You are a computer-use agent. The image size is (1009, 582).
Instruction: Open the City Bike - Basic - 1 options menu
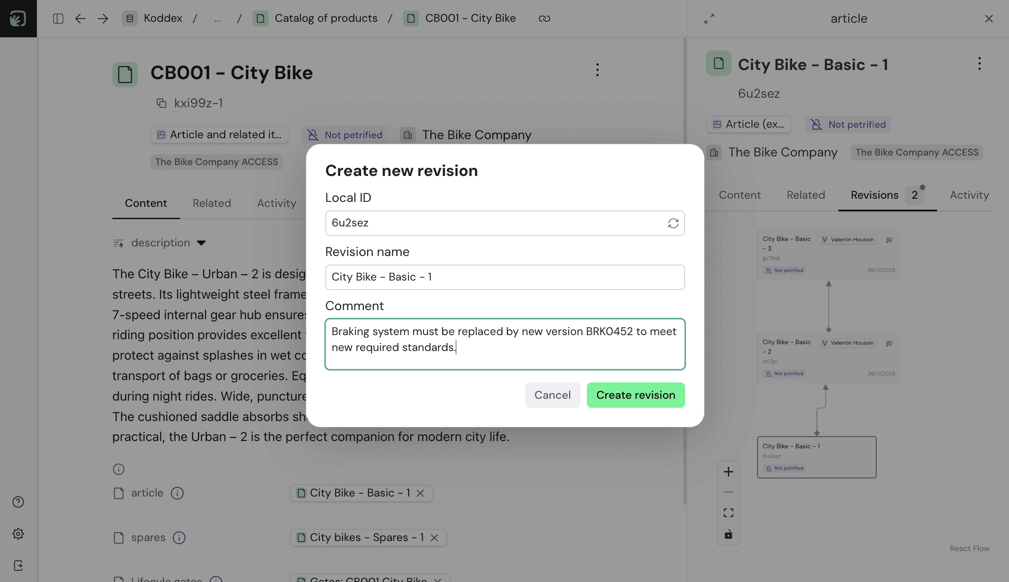(x=979, y=64)
